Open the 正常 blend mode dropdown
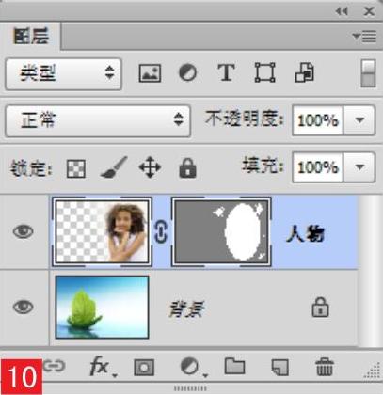This screenshot has height=395, width=383. [98, 120]
